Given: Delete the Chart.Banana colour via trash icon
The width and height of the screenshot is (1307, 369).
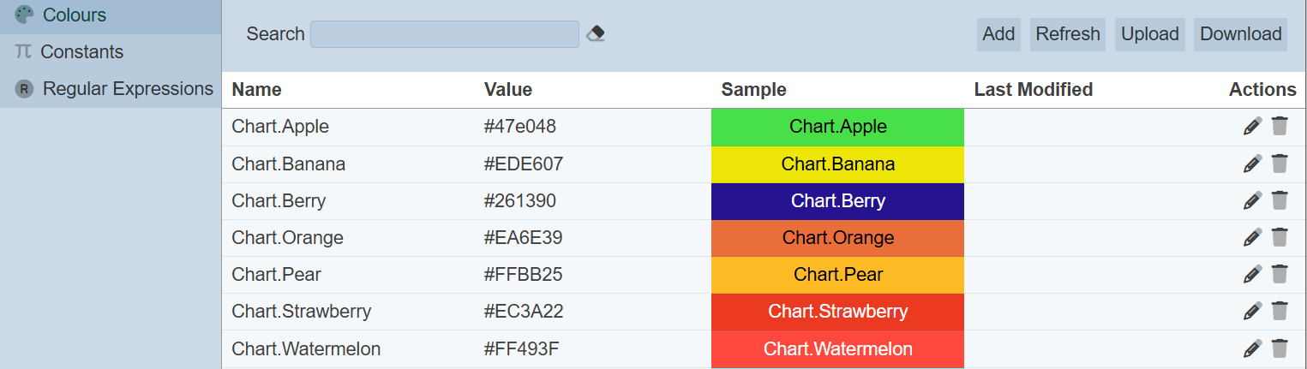Looking at the screenshot, I should (x=1280, y=164).
